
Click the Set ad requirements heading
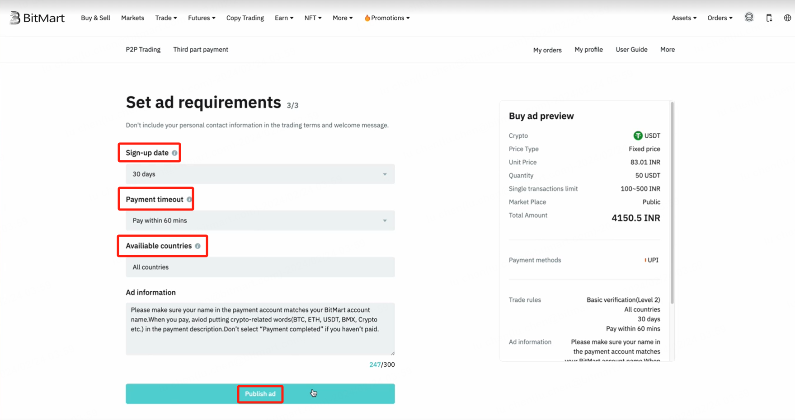[203, 103]
